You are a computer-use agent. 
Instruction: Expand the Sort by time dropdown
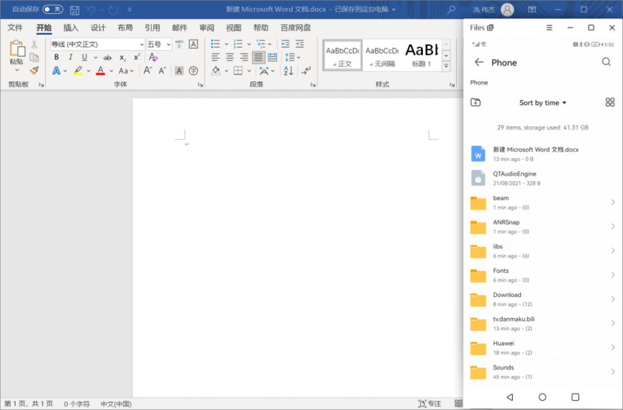click(x=543, y=103)
